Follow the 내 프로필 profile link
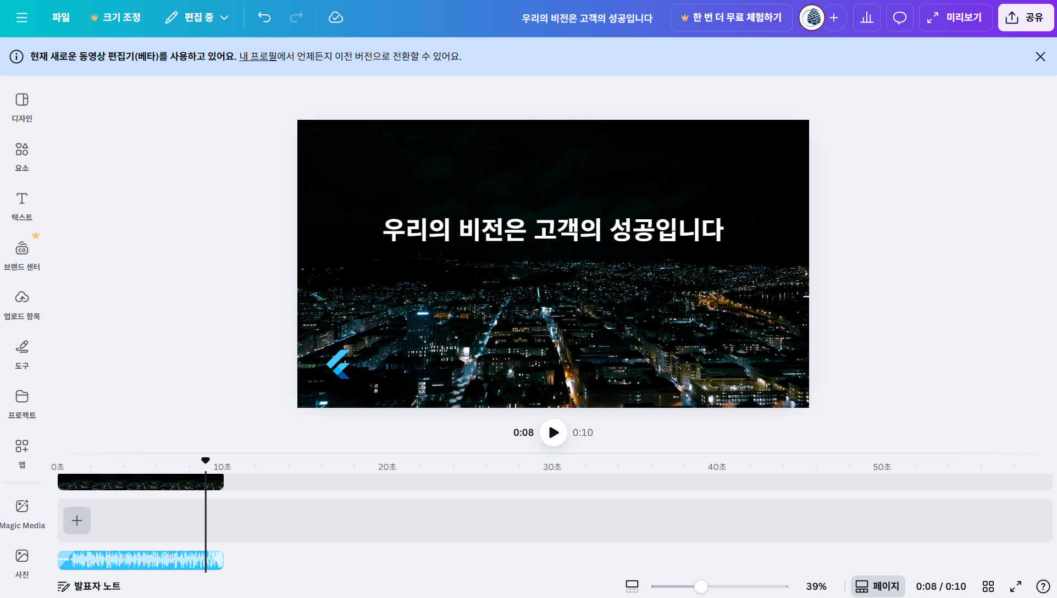Viewport: 1057px width, 598px height. click(x=258, y=57)
